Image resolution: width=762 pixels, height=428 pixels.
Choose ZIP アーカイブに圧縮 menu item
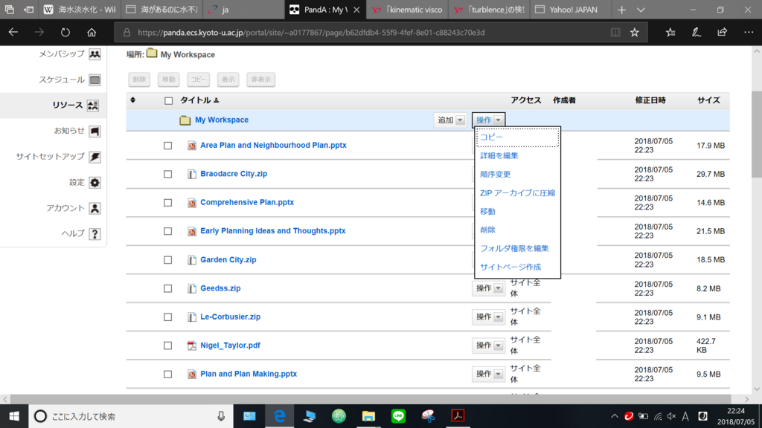[518, 192]
